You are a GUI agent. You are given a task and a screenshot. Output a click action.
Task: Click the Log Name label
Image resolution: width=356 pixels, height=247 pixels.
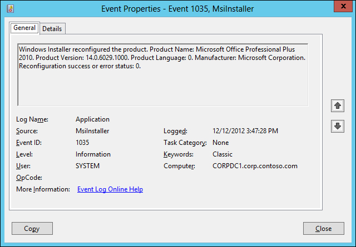click(32, 119)
